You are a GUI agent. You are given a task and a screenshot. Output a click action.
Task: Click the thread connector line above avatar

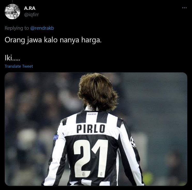point(12,1)
